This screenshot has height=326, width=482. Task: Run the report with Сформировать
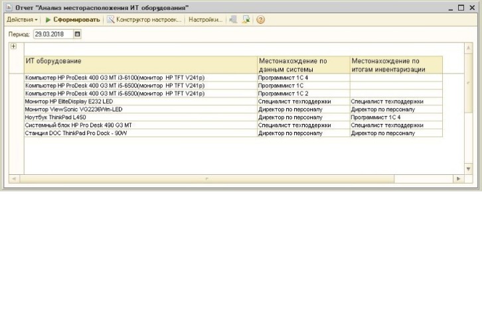click(73, 20)
